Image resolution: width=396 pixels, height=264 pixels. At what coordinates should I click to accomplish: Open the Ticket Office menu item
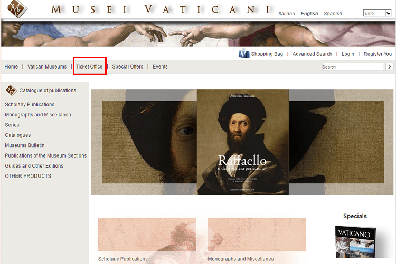point(89,66)
